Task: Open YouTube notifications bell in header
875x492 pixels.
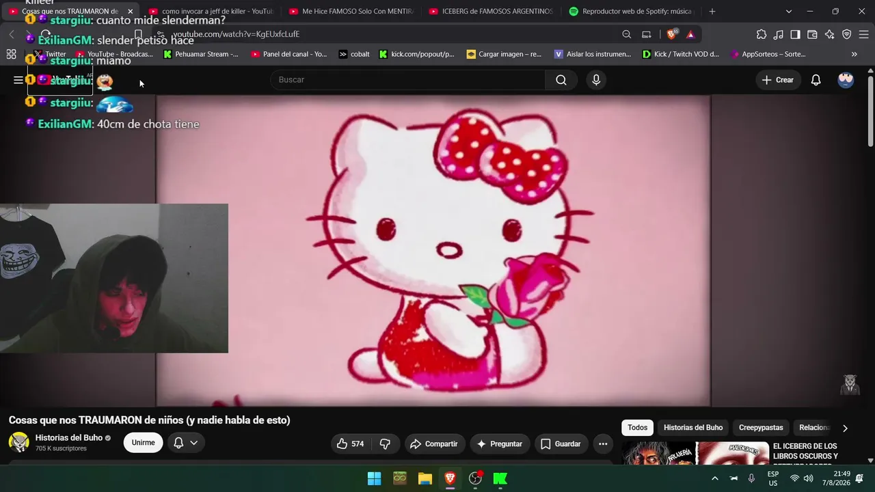Action: (816, 80)
